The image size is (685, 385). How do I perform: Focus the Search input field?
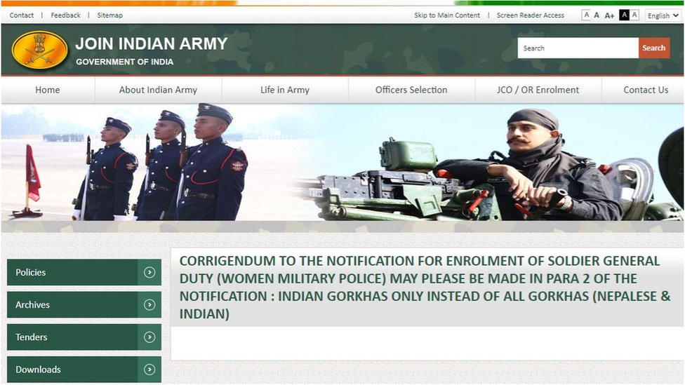578,48
